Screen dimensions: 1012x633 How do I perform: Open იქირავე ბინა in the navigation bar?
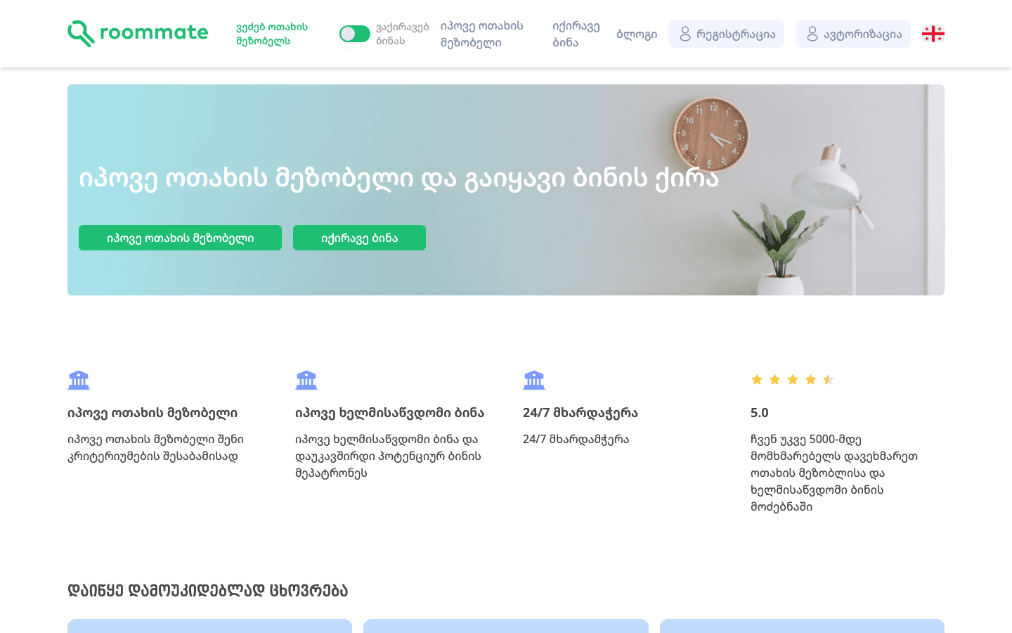(576, 34)
